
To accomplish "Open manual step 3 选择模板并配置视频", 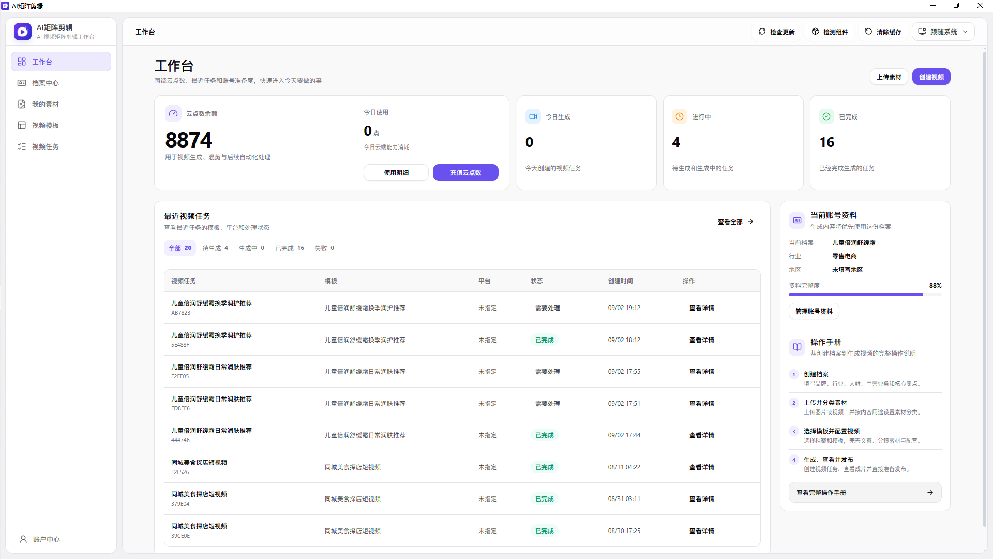I will [x=865, y=436].
